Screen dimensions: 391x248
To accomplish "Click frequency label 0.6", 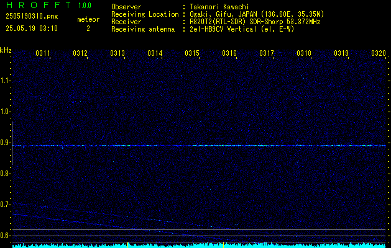I will click(6, 236).
